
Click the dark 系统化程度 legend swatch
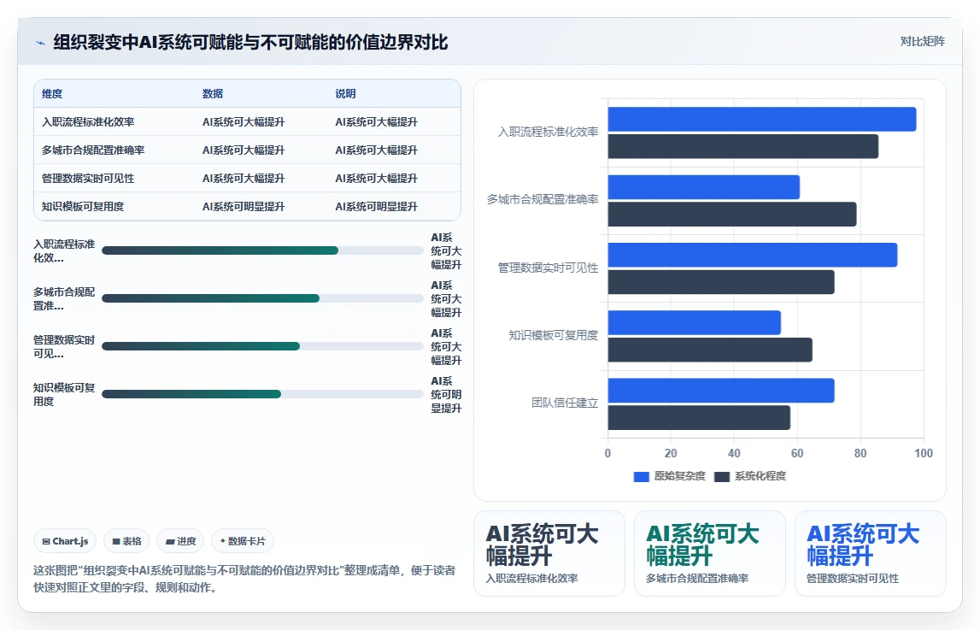(x=722, y=477)
